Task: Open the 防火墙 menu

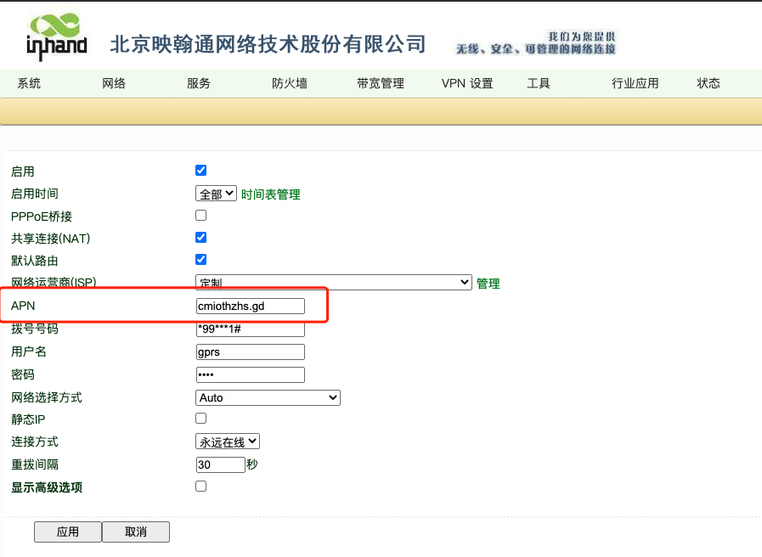Action: pos(290,83)
